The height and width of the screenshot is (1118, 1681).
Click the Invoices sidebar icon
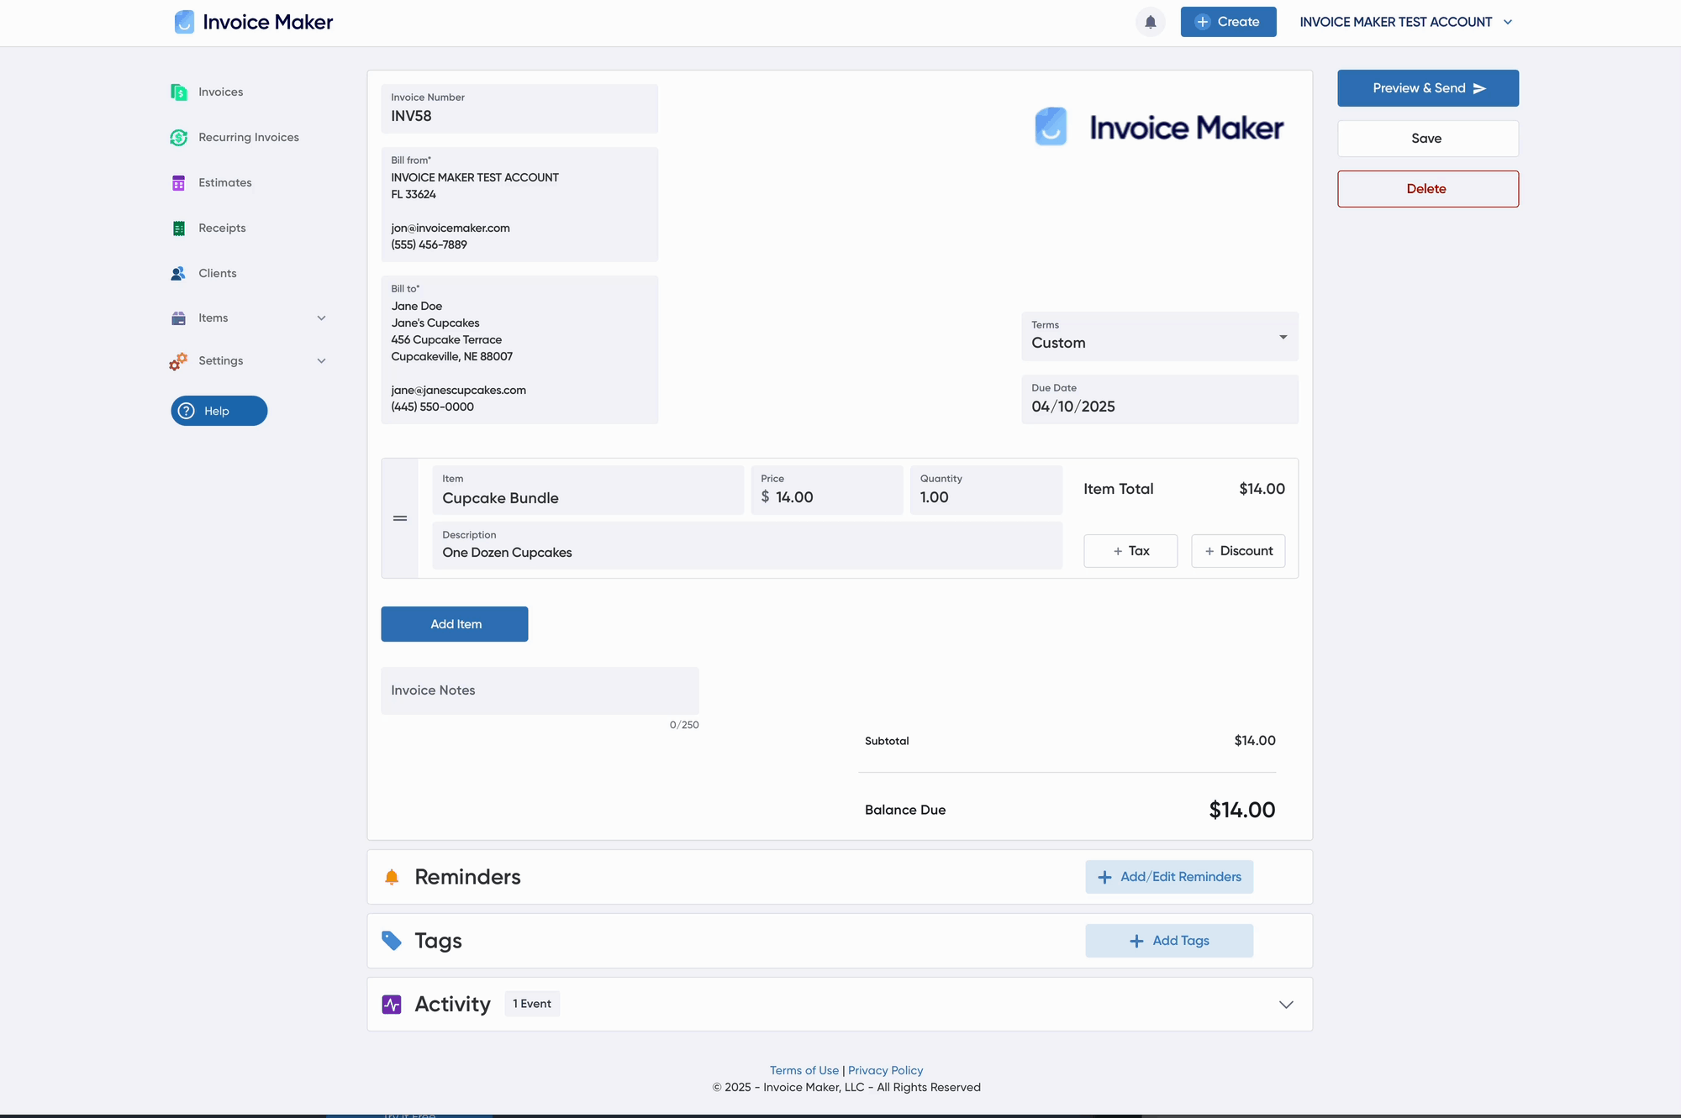pos(178,92)
